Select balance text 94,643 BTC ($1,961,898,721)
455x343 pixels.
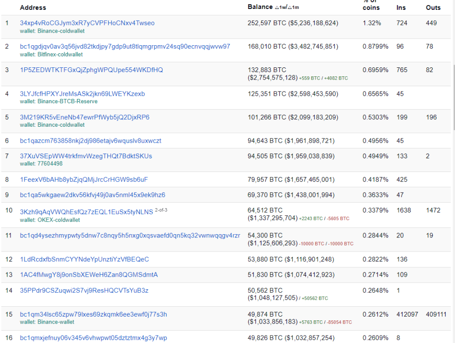point(291,141)
